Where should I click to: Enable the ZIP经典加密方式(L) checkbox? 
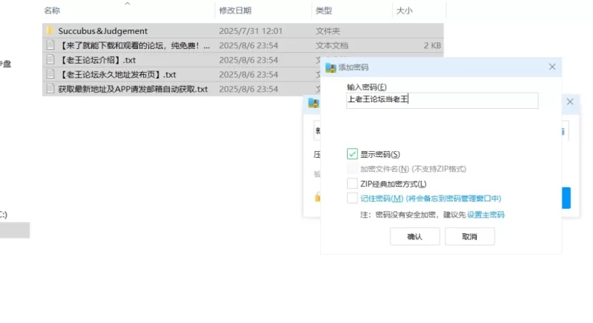[x=352, y=184]
